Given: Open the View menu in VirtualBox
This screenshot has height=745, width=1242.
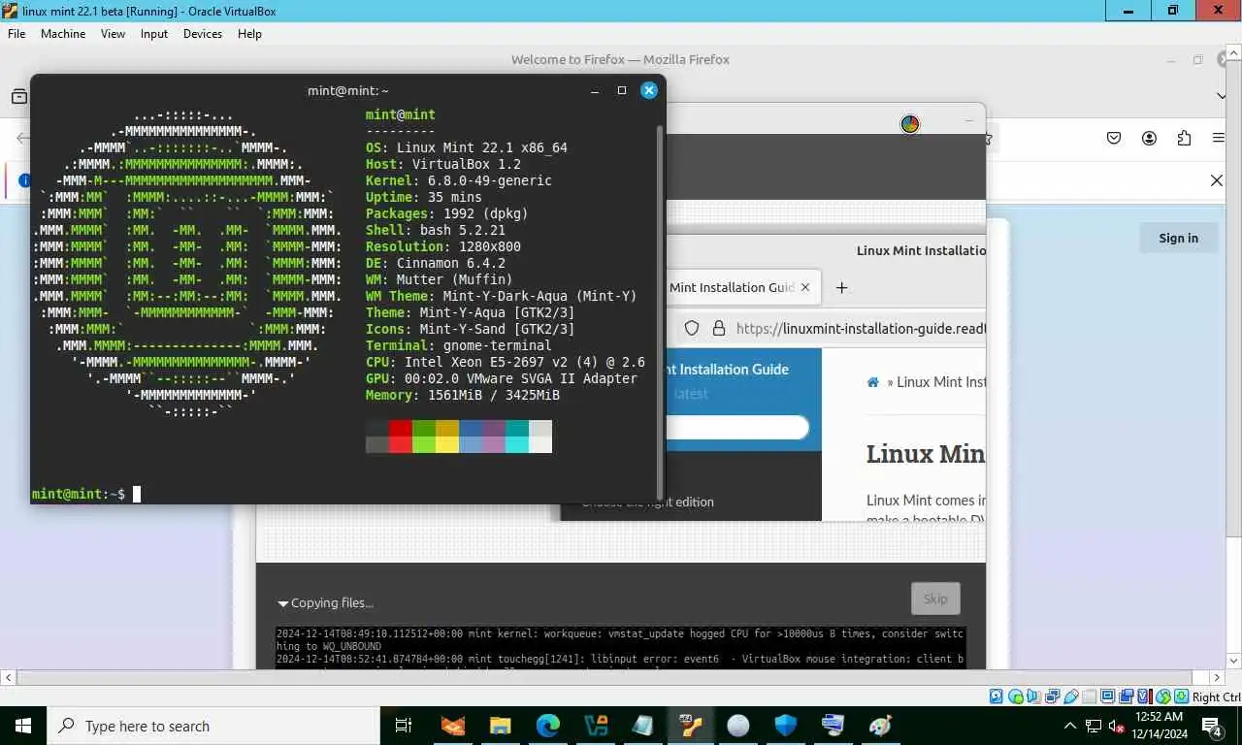Looking at the screenshot, I should coord(113,33).
